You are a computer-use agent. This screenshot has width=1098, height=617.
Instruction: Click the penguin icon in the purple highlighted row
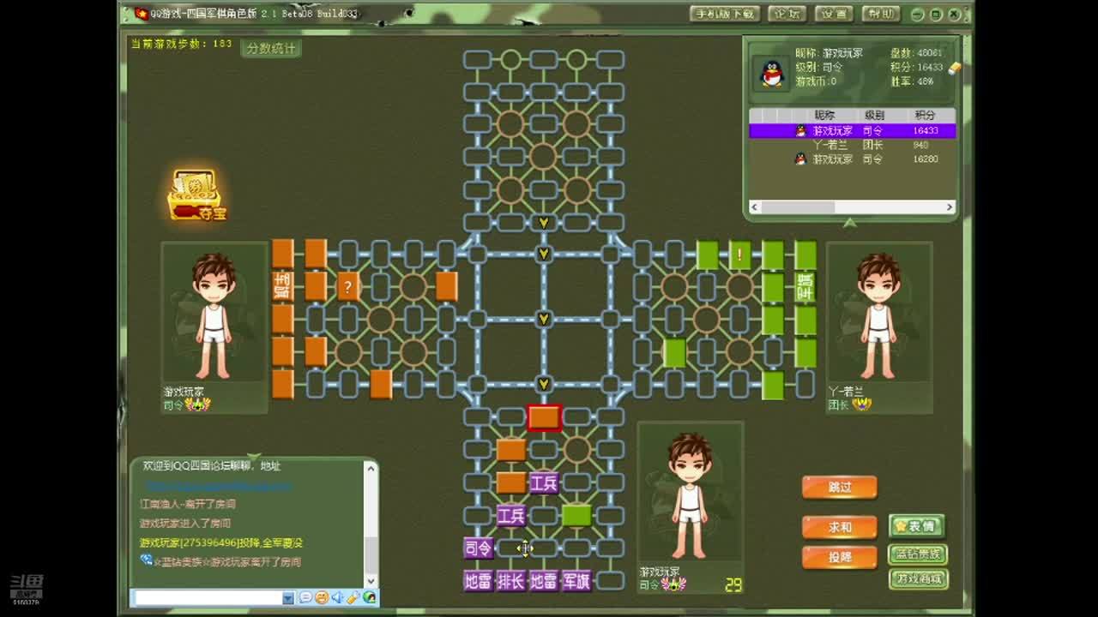pyautogui.click(x=800, y=130)
